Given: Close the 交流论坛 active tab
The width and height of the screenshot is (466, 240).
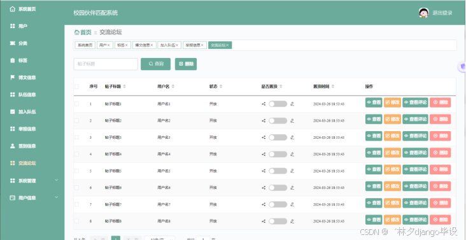Looking at the screenshot, I should click(227, 45).
